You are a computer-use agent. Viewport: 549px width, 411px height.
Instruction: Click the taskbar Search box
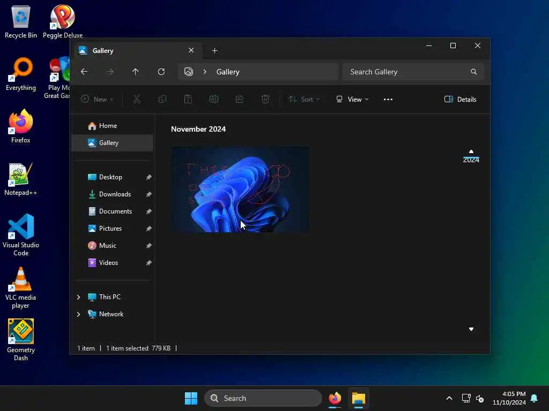(x=263, y=398)
